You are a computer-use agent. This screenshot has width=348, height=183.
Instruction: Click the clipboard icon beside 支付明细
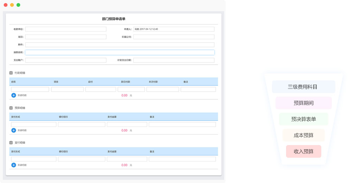coord(11,143)
